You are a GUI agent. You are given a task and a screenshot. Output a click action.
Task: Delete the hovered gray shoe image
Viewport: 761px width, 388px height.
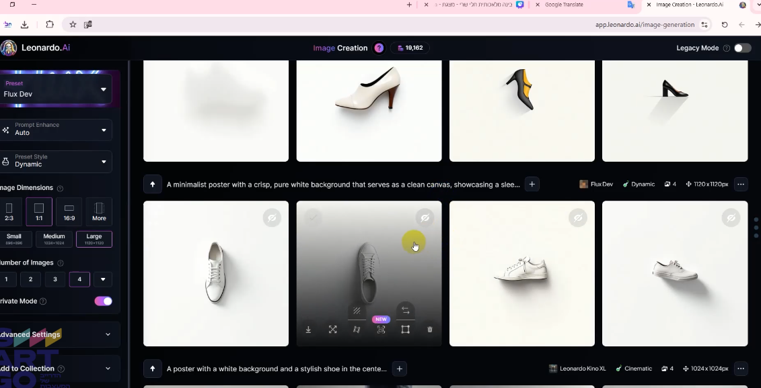[x=429, y=330]
